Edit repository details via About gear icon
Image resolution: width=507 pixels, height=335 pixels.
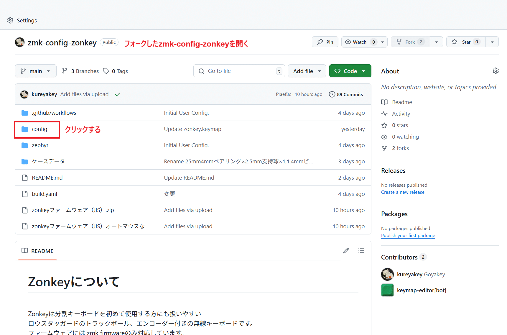tap(496, 71)
